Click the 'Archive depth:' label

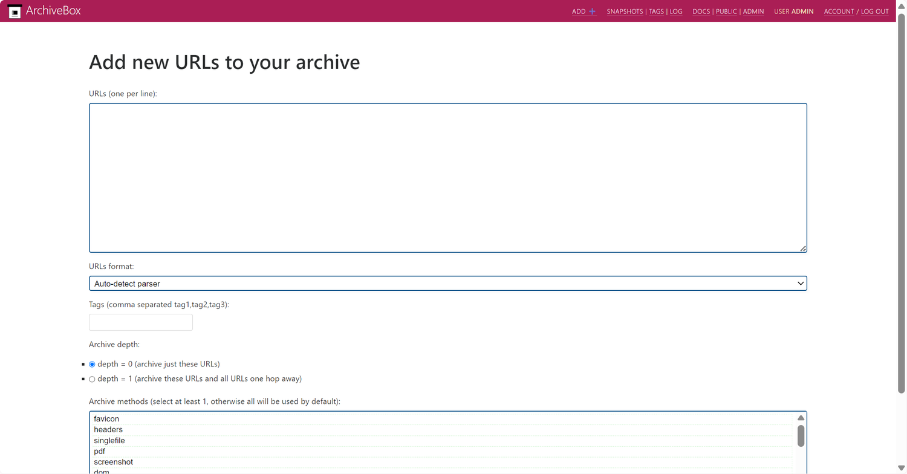pyautogui.click(x=114, y=345)
